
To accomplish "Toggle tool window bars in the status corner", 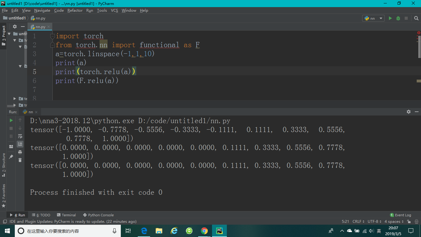I will pos(5,222).
